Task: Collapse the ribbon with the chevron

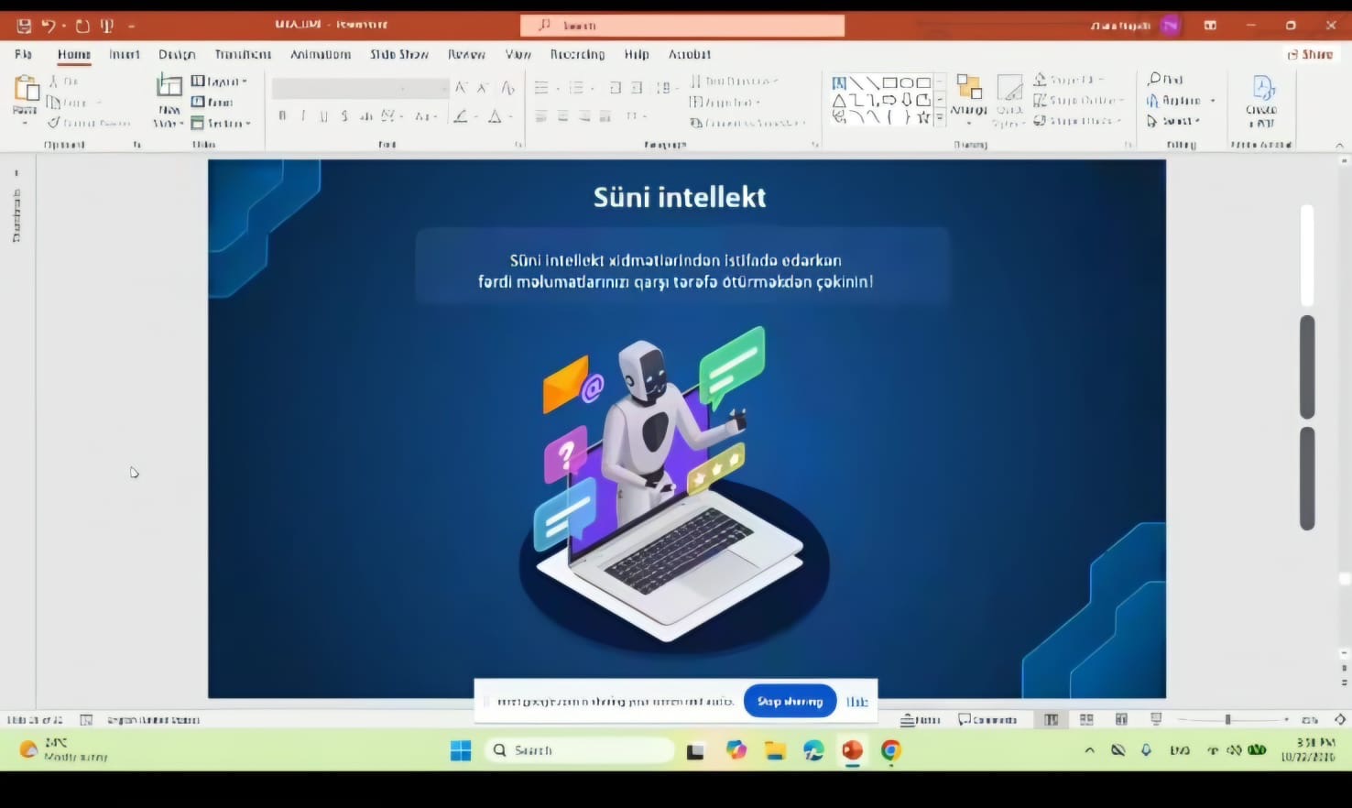Action: click(1339, 145)
